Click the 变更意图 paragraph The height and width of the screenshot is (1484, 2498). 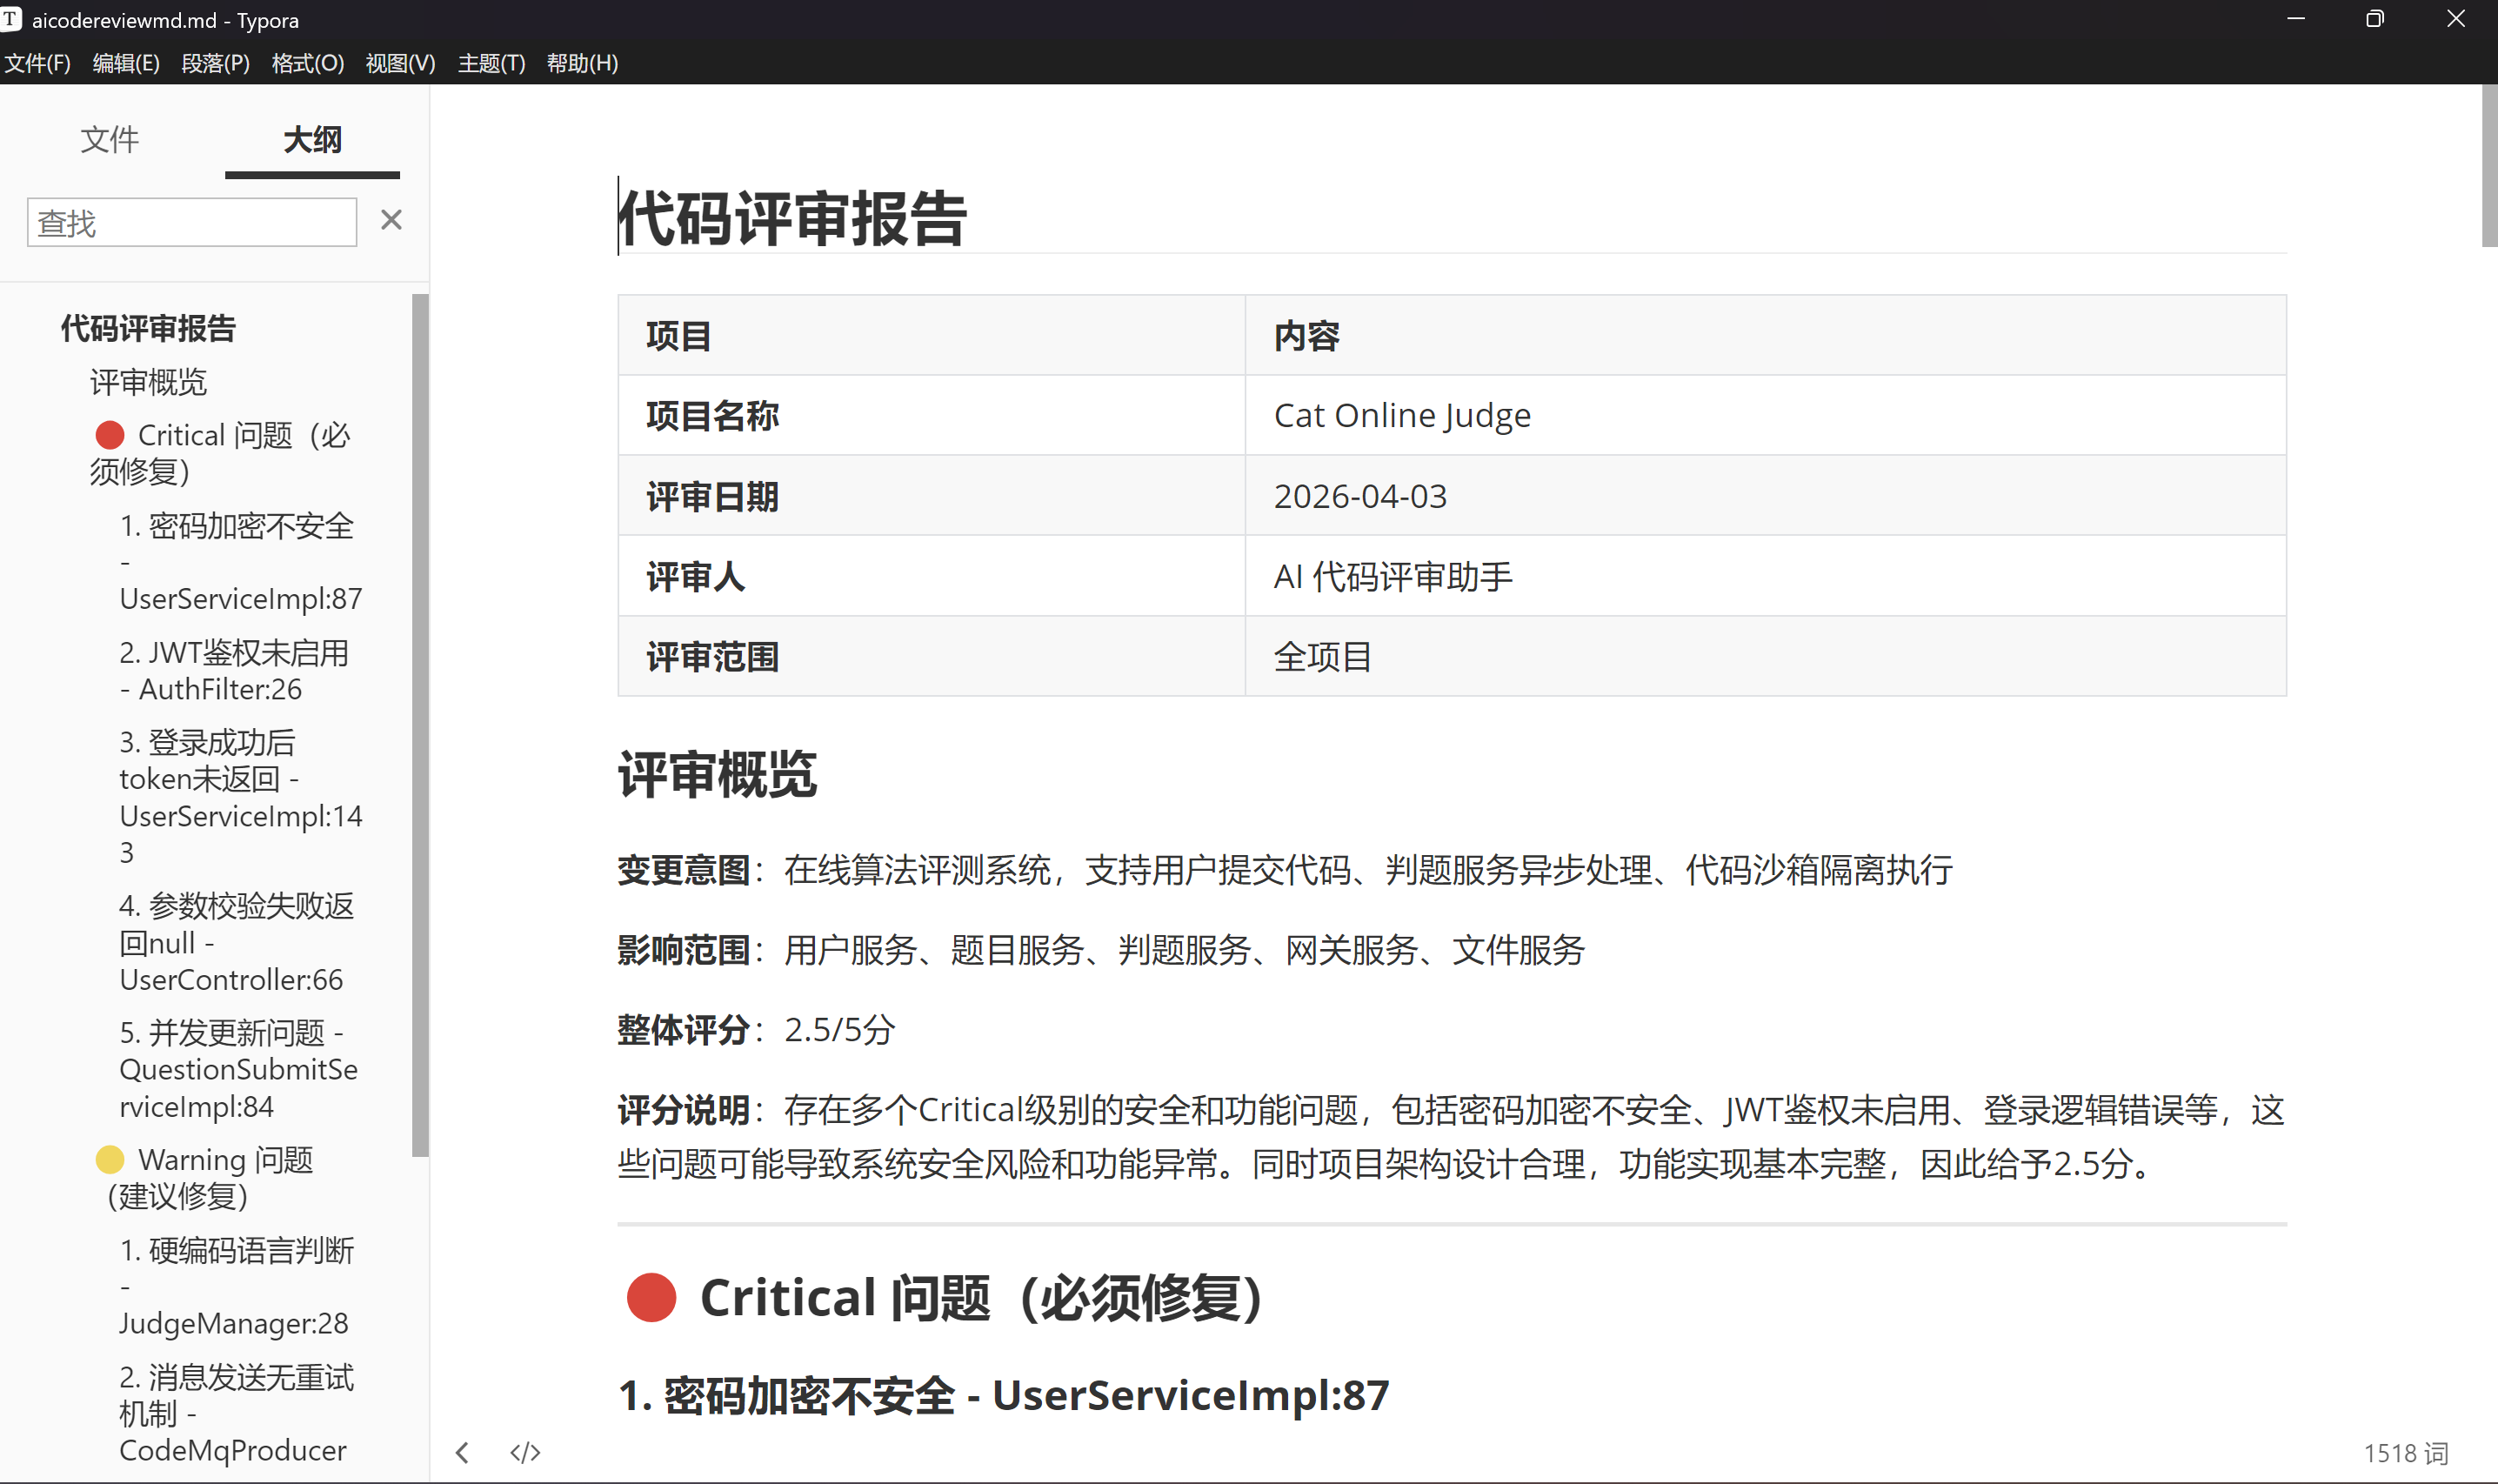pos(1285,870)
